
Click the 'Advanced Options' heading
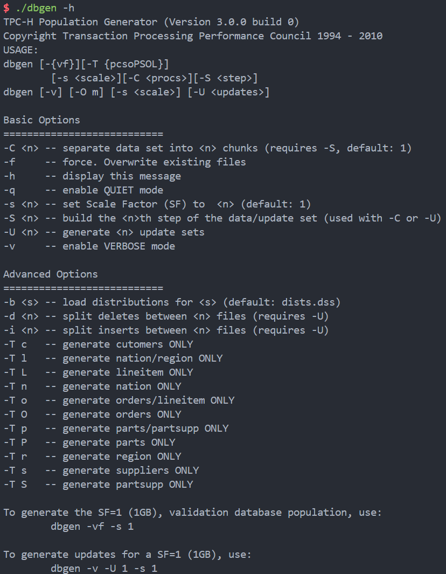coord(51,274)
